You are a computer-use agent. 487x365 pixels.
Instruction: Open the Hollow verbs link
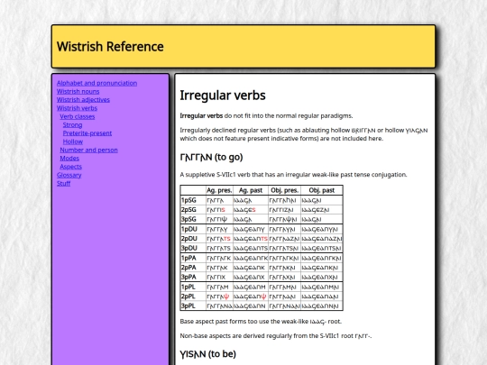coord(73,141)
